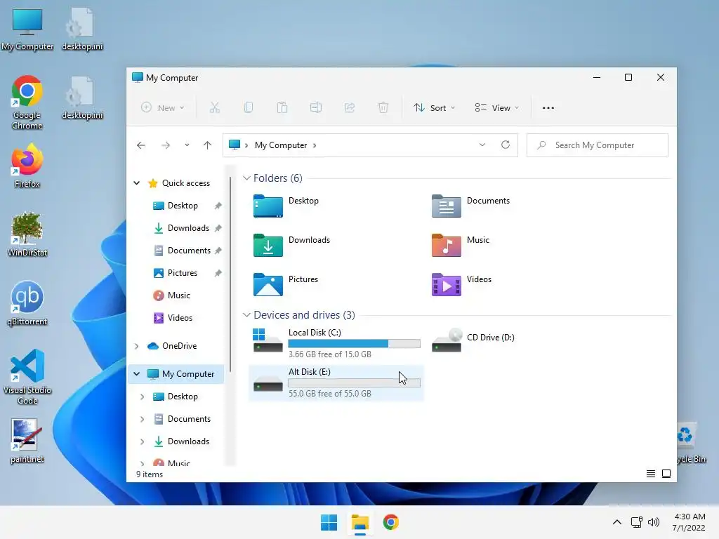This screenshot has width=719, height=539.
Task: Select the WinDirStat desktop shortcut
Action: (27, 234)
